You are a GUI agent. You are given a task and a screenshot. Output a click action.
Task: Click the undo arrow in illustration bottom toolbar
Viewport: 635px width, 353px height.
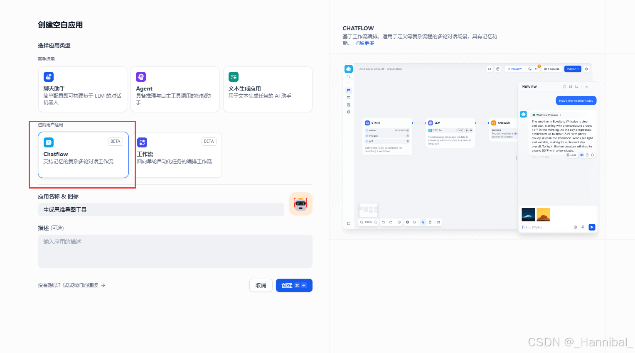coord(383,222)
